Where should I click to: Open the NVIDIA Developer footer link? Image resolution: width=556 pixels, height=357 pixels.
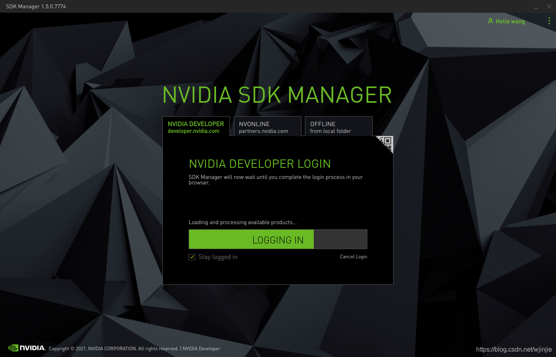(x=201, y=349)
